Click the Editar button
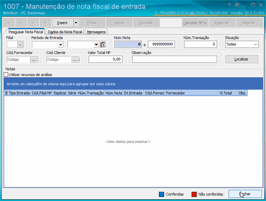The image size is (266, 201). (92, 23)
